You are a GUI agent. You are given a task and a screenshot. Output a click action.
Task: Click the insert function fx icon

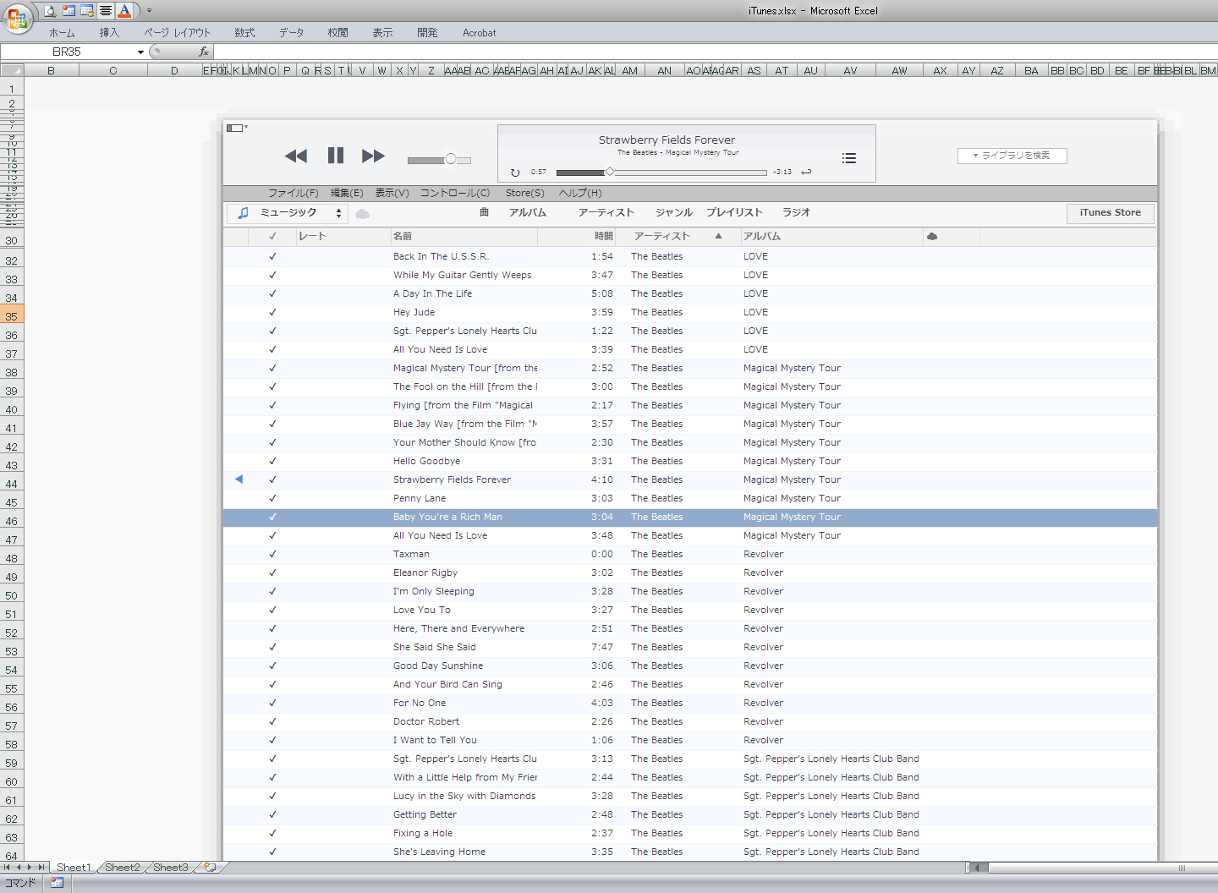[x=204, y=52]
